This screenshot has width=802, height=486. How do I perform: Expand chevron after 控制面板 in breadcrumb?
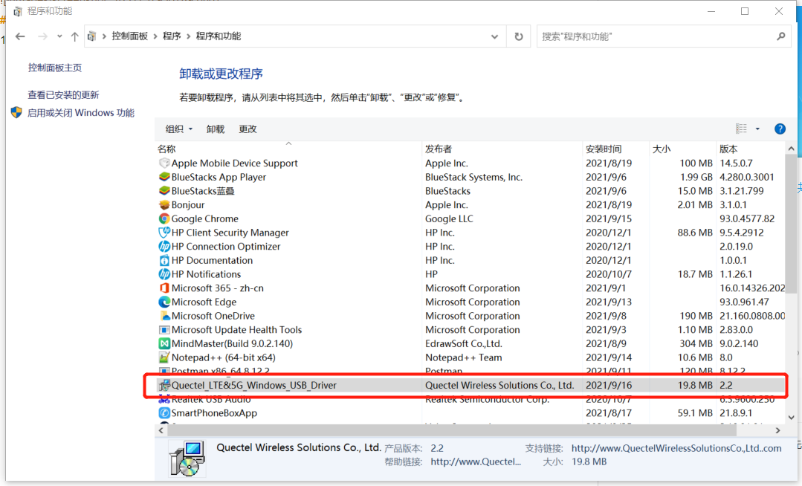pyautogui.click(x=155, y=36)
